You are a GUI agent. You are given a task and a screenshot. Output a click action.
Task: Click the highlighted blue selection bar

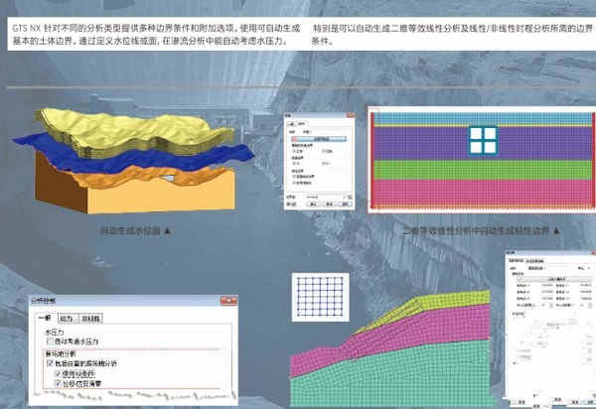click(x=319, y=139)
